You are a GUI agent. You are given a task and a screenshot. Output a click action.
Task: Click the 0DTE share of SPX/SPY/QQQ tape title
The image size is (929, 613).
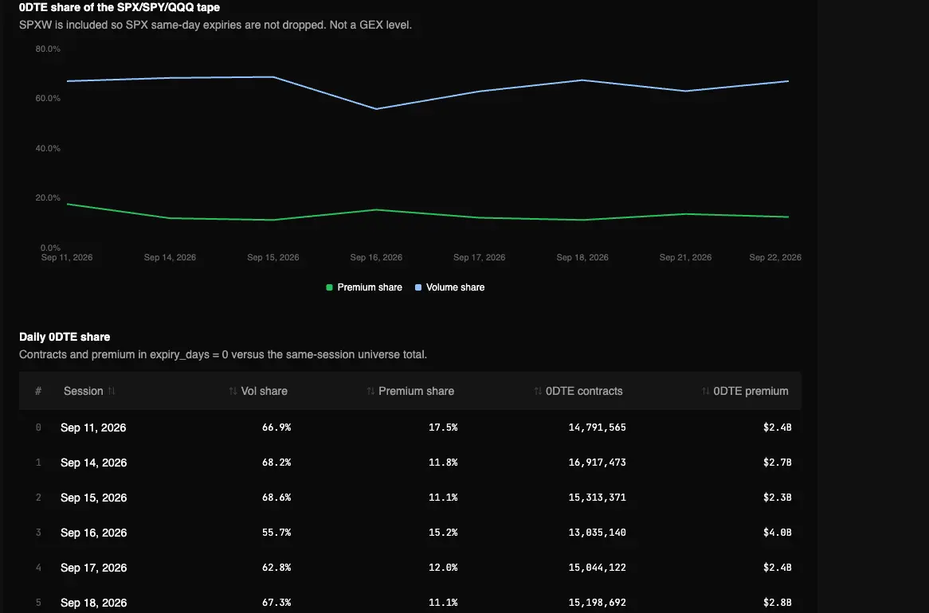pos(119,7)
